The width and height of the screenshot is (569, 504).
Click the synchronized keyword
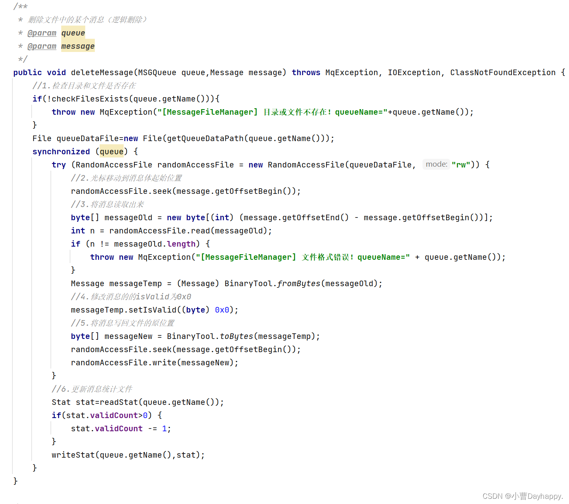pyautogui.click(x=61, y=151)
